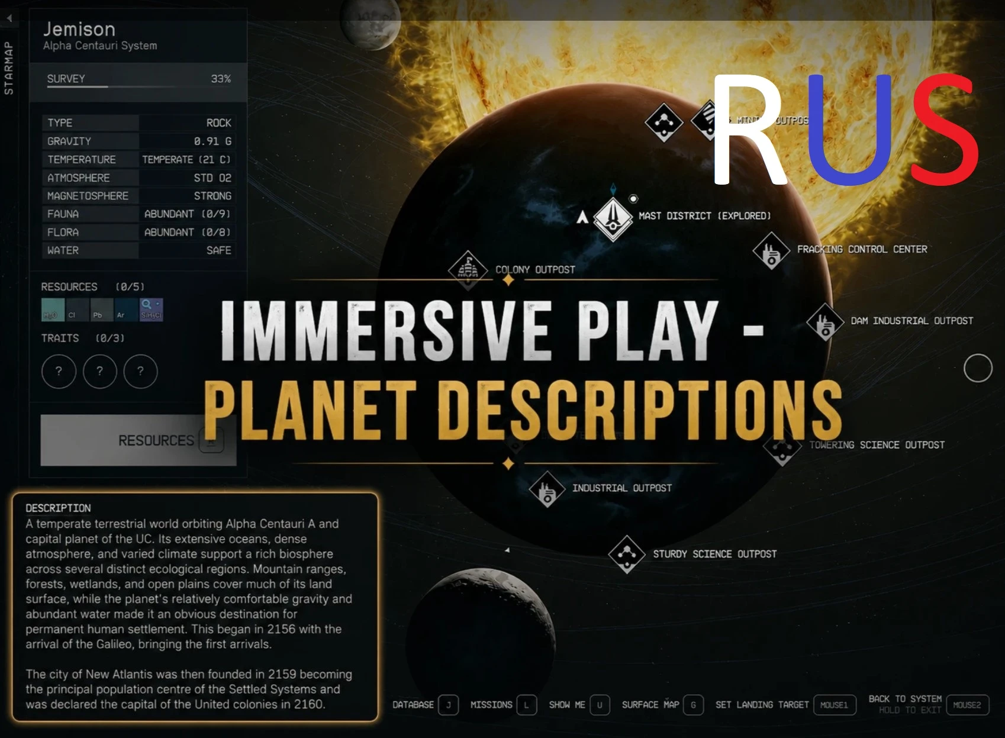Collapse panel using the Starmap arrow
The image size is (1005, 738).
[9, 18]
